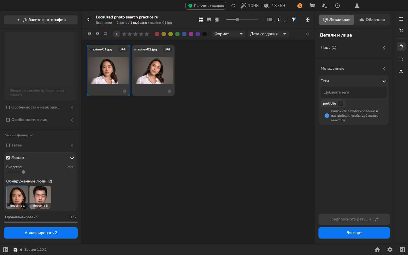Open the adjustments sliders icon in right sidebar

[401, 19]
